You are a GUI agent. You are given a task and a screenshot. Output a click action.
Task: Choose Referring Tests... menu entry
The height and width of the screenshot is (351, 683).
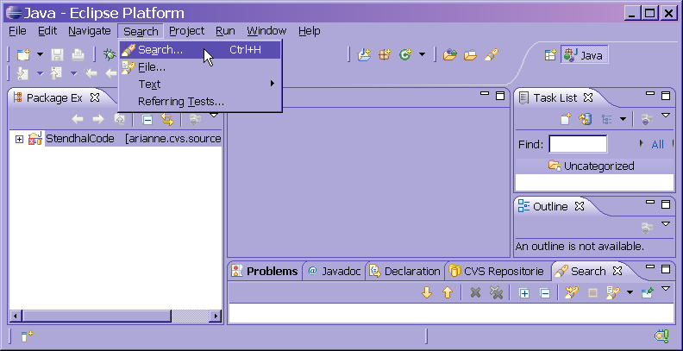point(200,102)
